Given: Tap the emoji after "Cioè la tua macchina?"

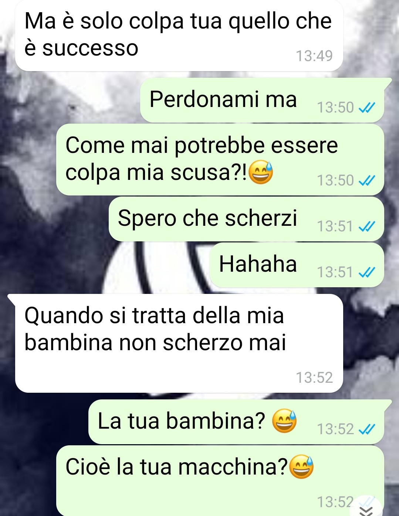Looking at the screenshot, I should click(301, 467).
